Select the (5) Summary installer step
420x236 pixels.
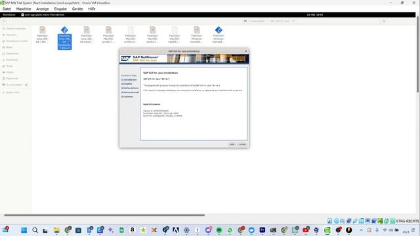(127, 96)
